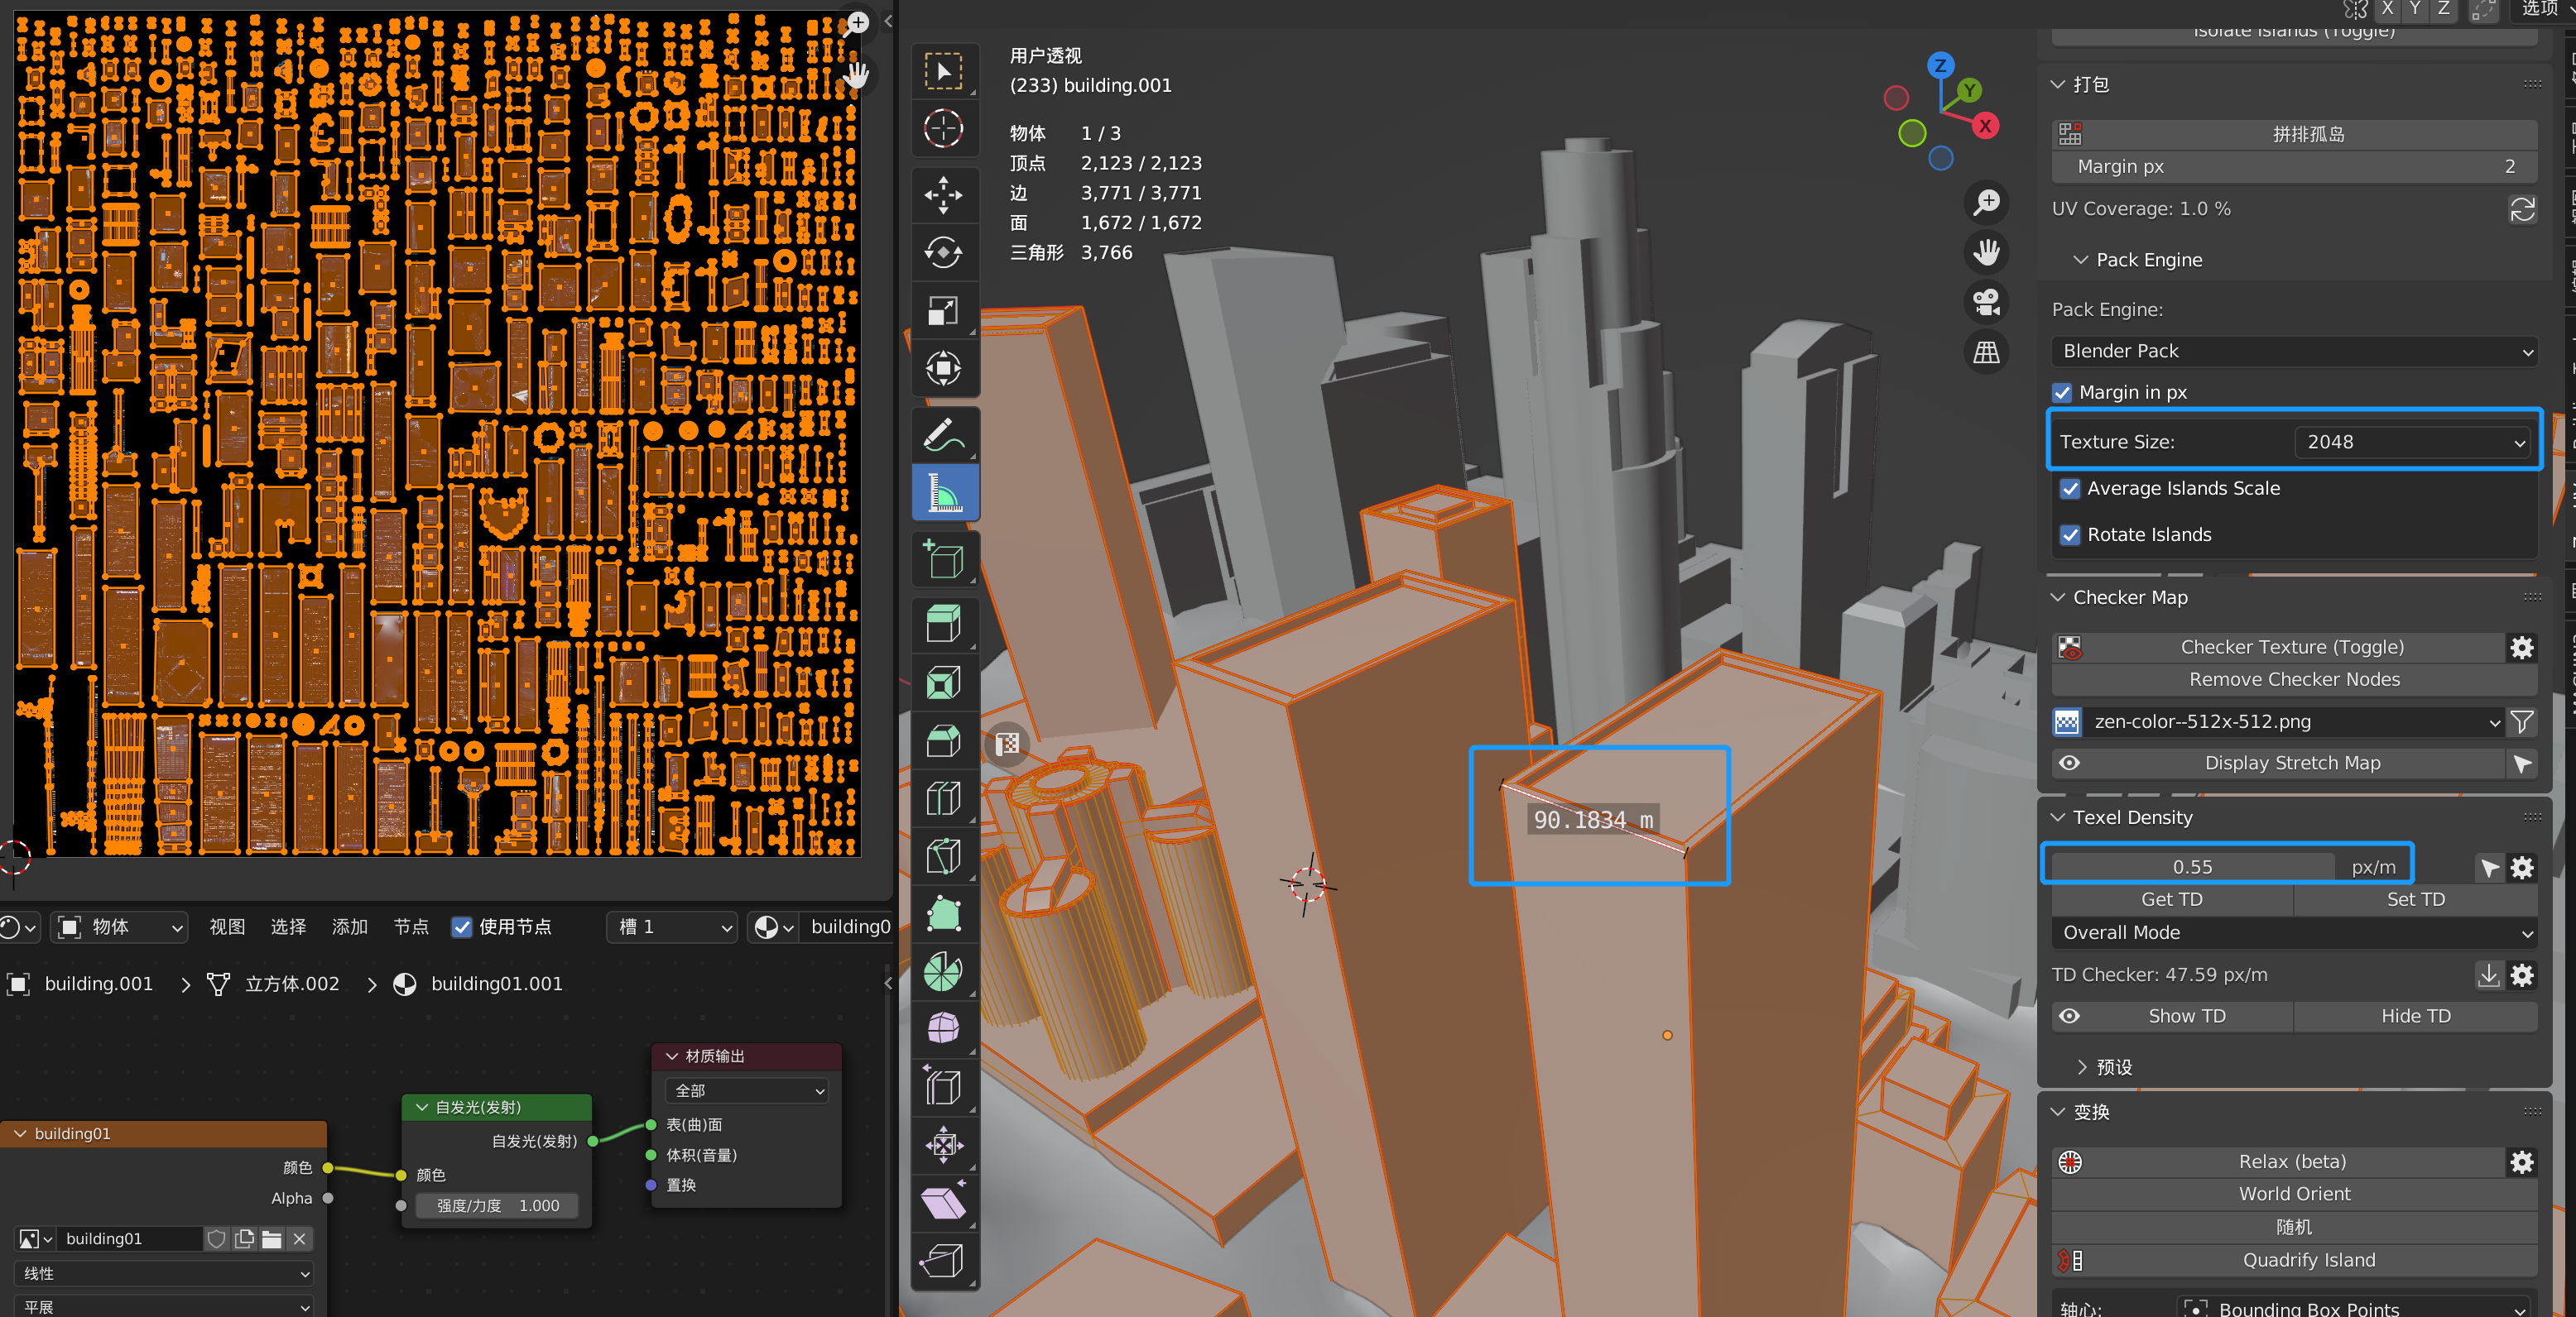The image size is (2576, 1317).
Task: Toggle Y axis mirror button
Action: pos(2415,9)
